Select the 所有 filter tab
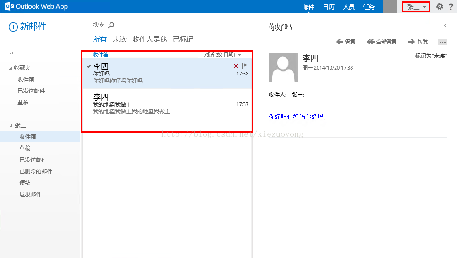457x258 pixels. pos(99,39)
